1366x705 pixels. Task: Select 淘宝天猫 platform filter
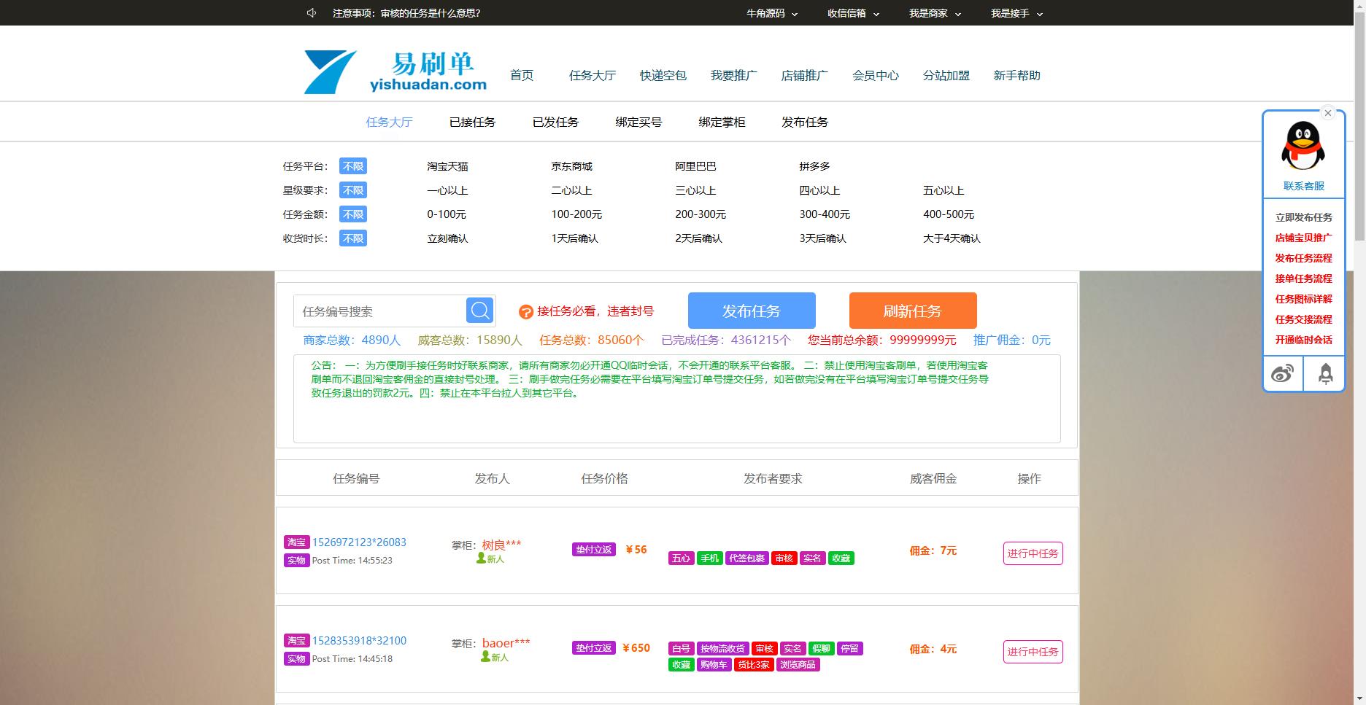[447, 166]
